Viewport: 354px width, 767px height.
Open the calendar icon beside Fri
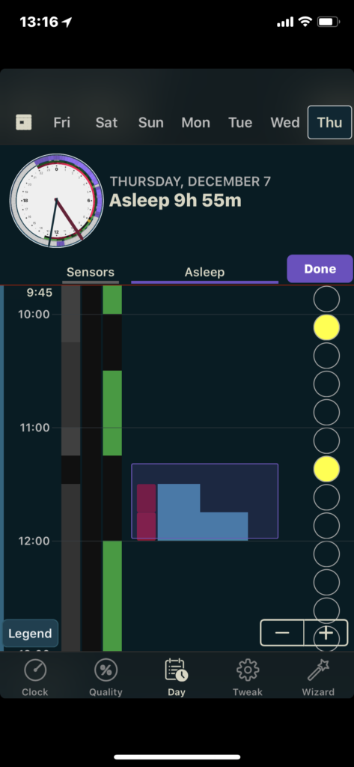point(23,122)
